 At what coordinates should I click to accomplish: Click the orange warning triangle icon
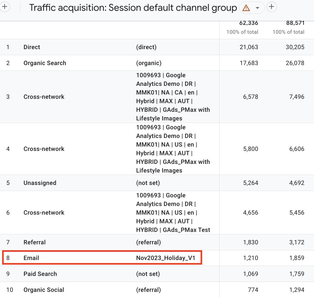246,8
